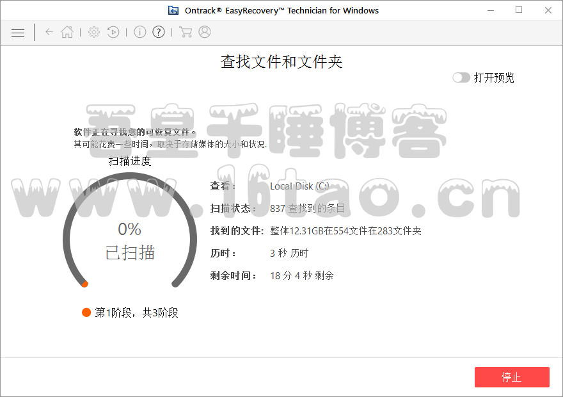Enable the 打开预览 preview toggle
The height and width of the screenshot is (397, 563).
tap(461, 77)
